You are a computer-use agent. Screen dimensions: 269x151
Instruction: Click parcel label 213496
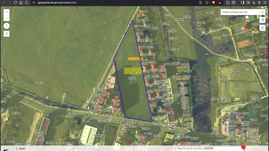pos(144,11)
